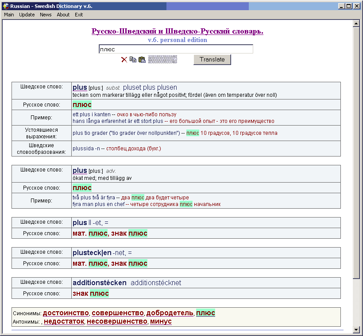Open the News menu
Viewport: 363px width, 336px height.
pyautogui.click(x=46, y=15)
